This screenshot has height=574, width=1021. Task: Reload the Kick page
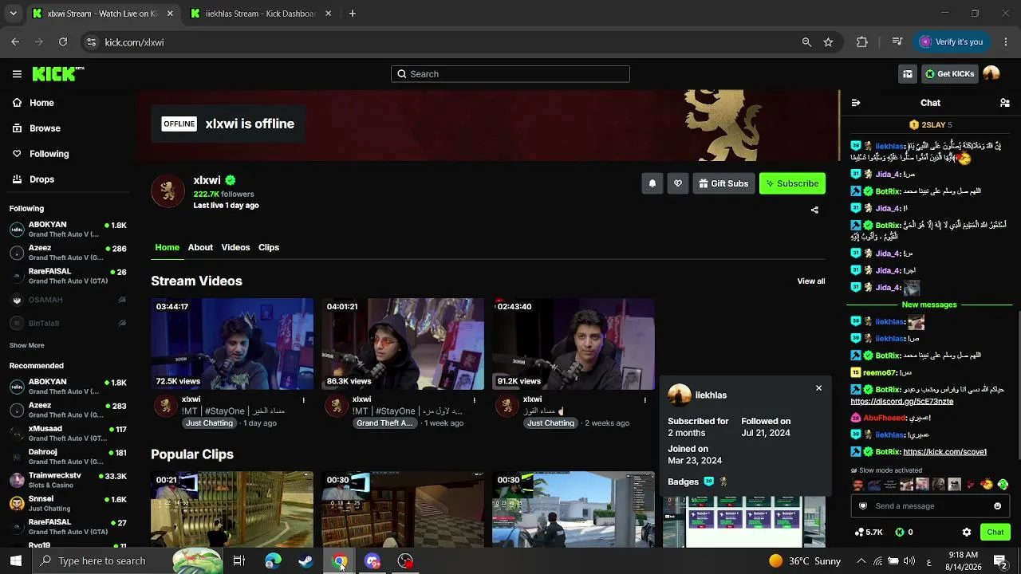coord(63,42)
